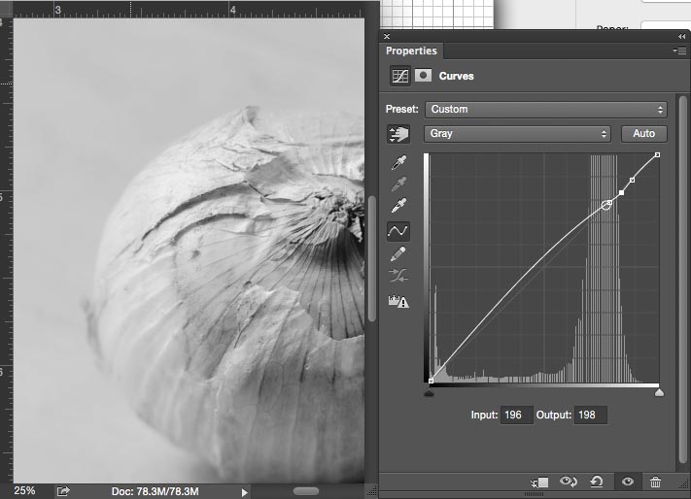Viewport: 691px width, 499px height.
Task: Click the Properties panel vertical scrollbar
Action: pyautogui.click(x=682, y=282)
